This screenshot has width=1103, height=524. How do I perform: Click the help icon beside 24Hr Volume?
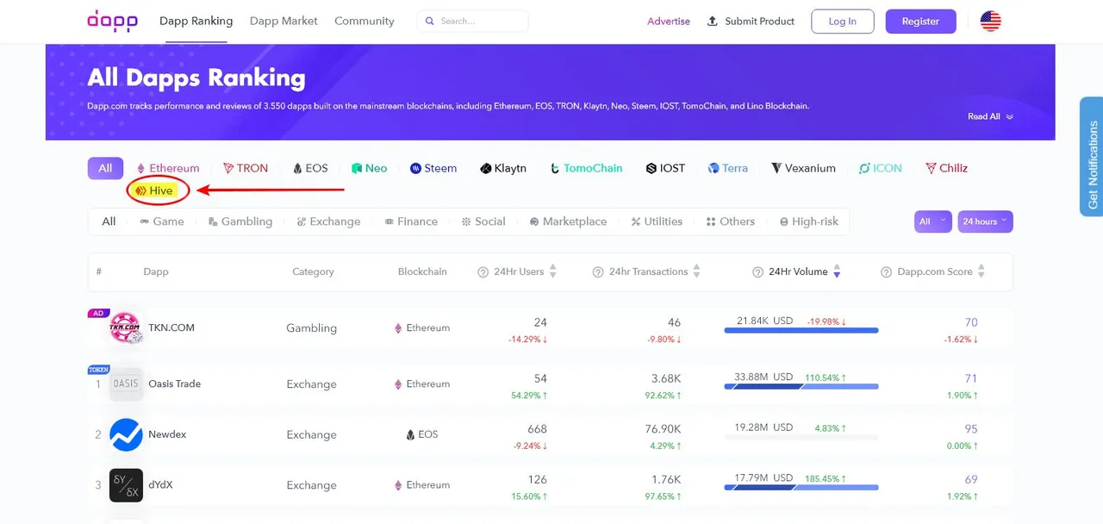tap(759, 272)
